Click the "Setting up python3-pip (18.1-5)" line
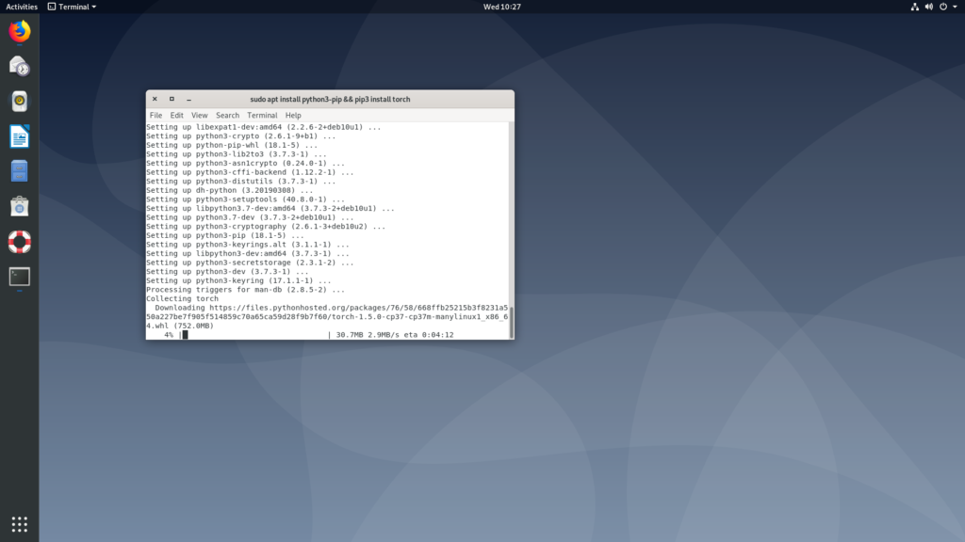The width and height of the screenshot is (965, 542). pos(225,235)
